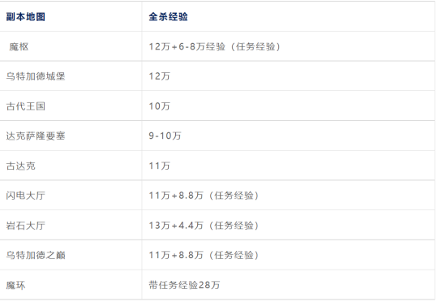
Task: Click the 古达克 row name
Action: pyautogui.click(x=21, y=166)
